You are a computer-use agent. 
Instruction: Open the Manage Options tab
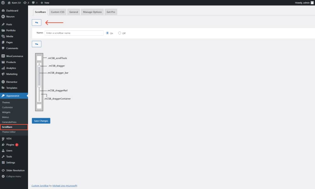coord(91,12)
